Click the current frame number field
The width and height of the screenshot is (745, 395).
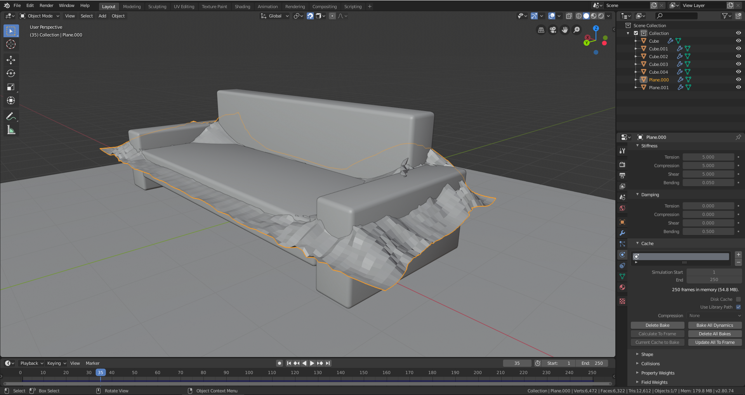coord(517,363)
